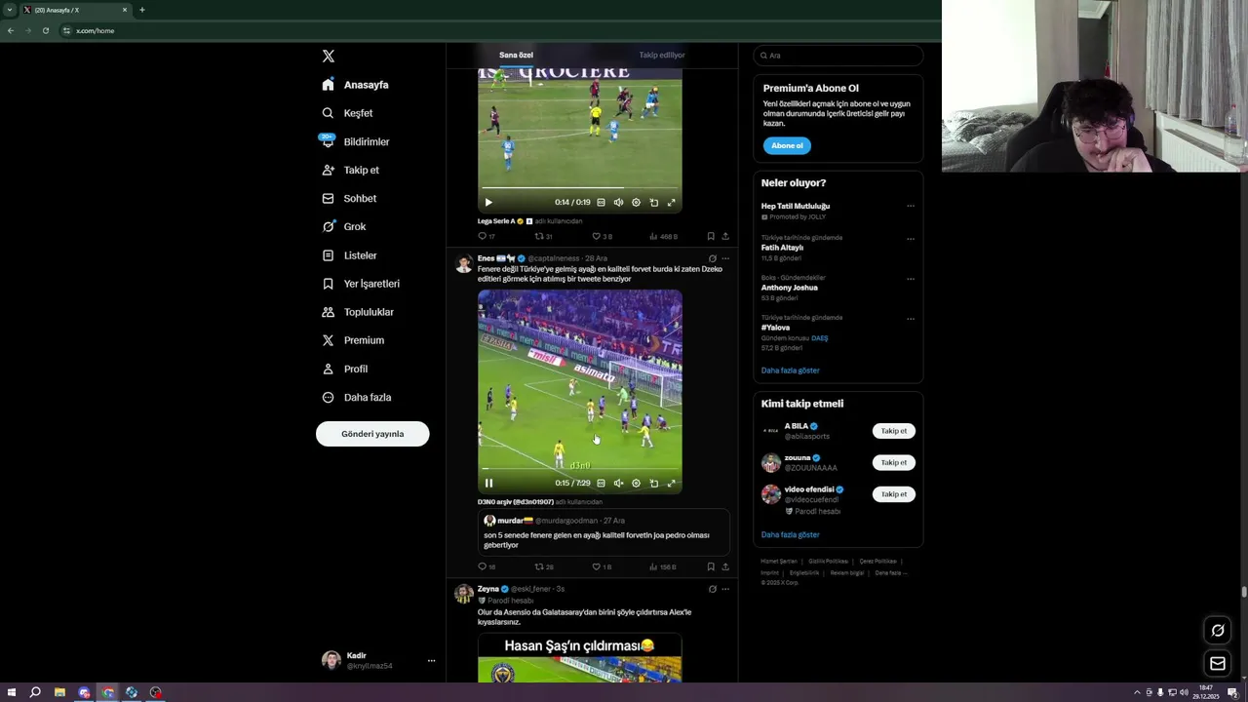Screen dimensions: 1248x702
Task: Open Profil page
Action: pos(345,369)
